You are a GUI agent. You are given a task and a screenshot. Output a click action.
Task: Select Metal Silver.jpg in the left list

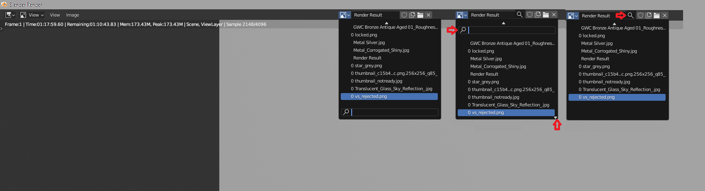389,42
